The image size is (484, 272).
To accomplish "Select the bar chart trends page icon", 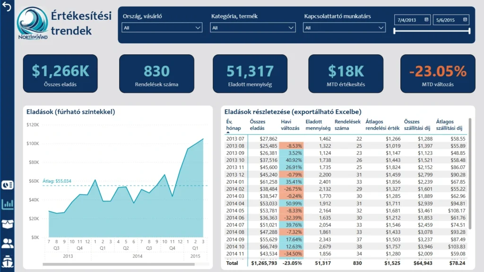I will pos(8,204).
